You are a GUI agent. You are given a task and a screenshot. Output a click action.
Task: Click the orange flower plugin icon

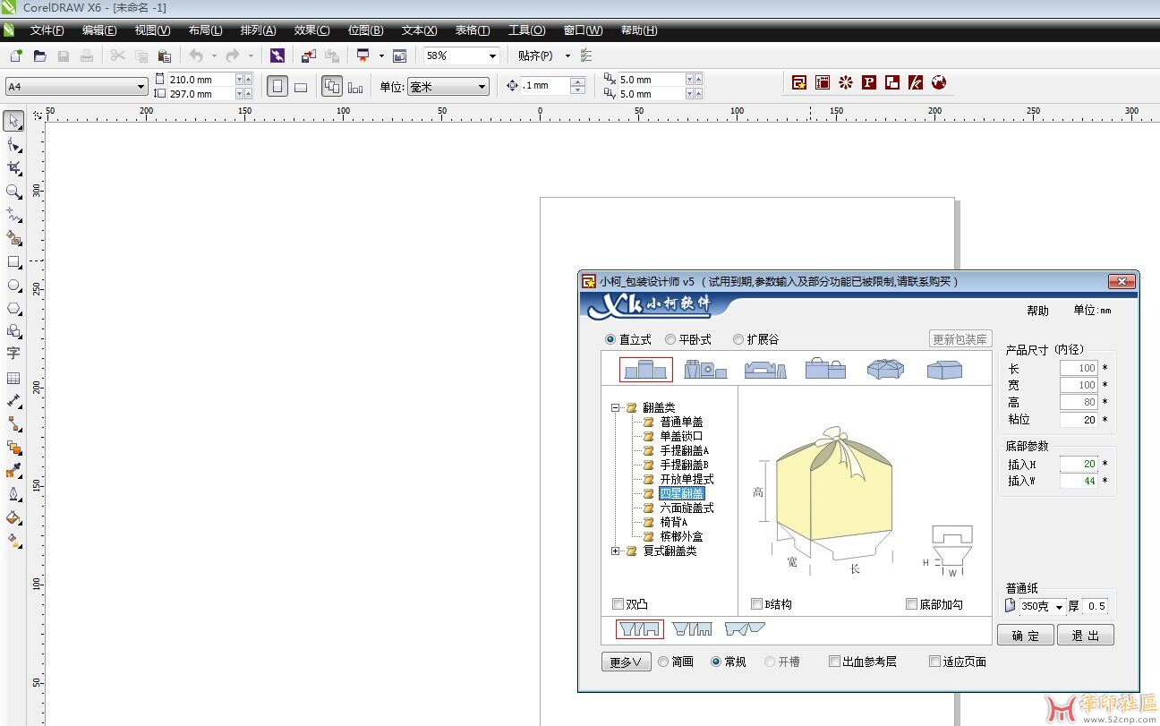(845, 82)
